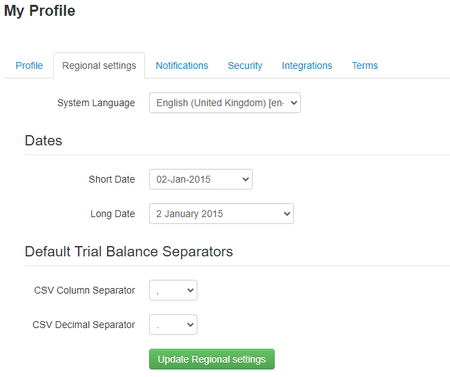The width and height of the screenshot is (450, 377).
Task: Open the Profile tab
Action: click(29, 65)
